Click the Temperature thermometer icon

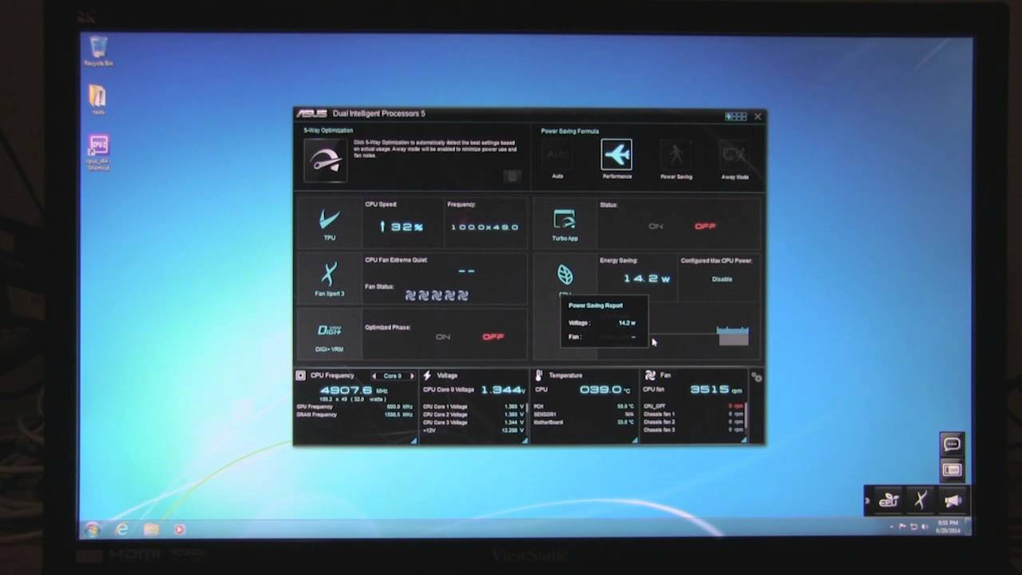pos(539,375)
